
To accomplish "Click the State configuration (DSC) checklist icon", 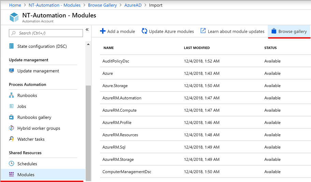I will coord(12,46).
